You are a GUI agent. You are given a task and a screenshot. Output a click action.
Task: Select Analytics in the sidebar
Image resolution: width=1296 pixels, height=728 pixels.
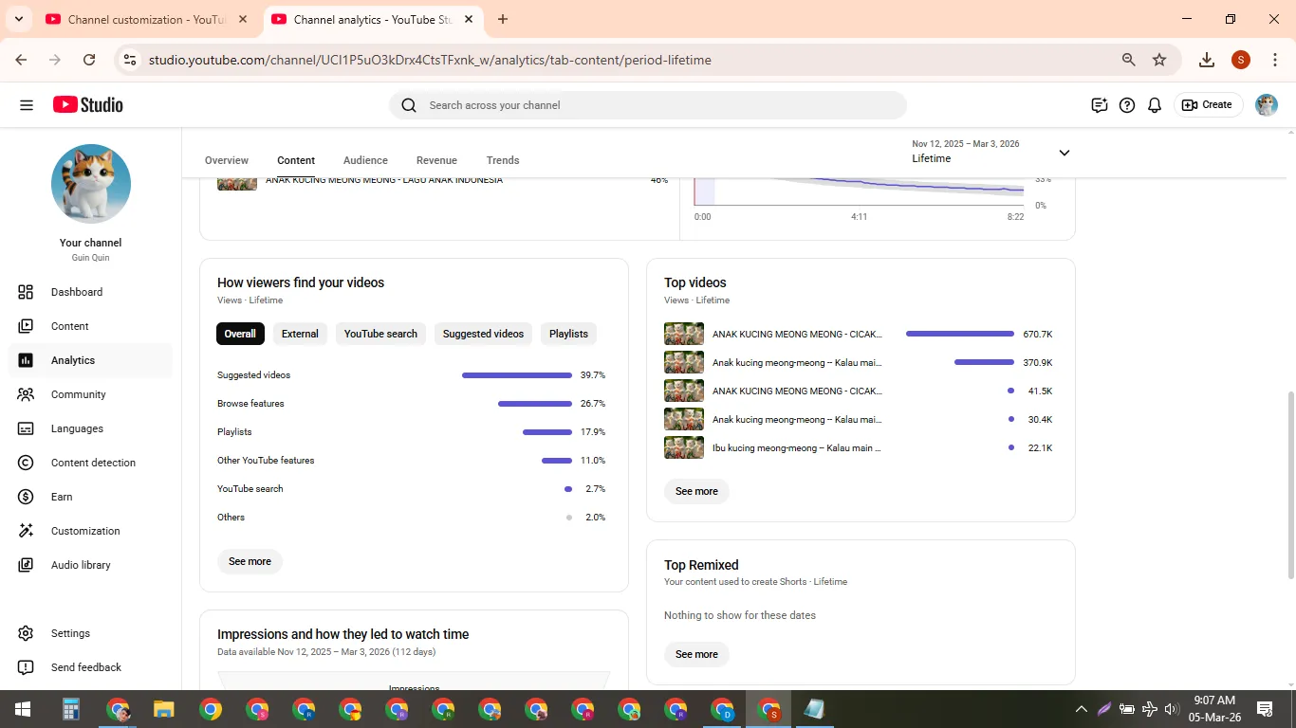coord(90,360)
